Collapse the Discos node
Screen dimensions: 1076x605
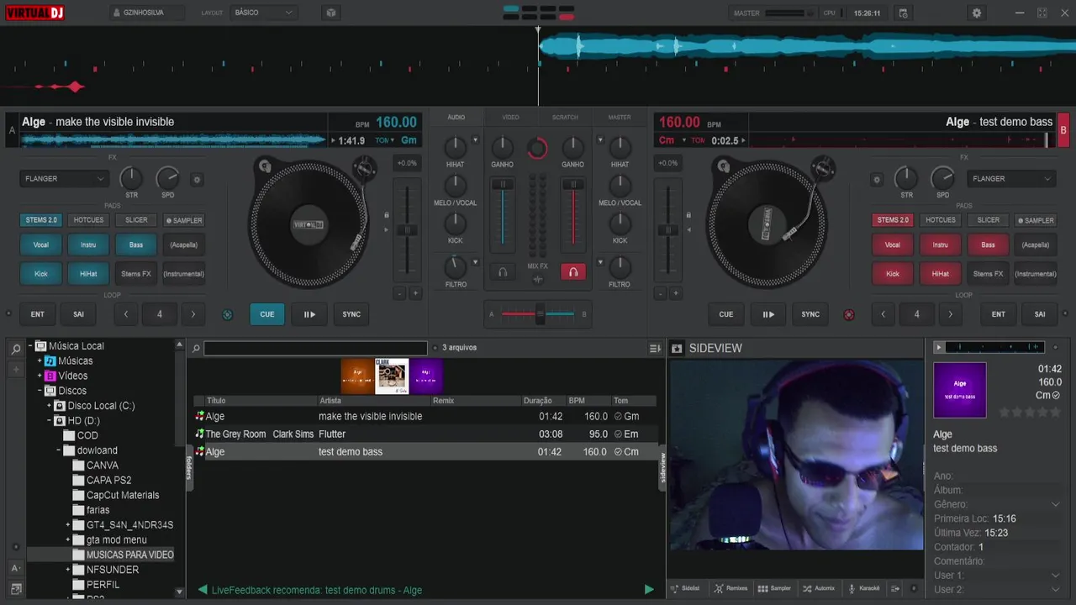[x=40, y=391]
